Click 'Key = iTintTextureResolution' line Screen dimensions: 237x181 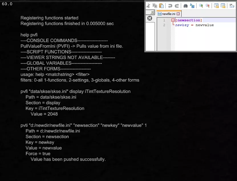point(55,108)
